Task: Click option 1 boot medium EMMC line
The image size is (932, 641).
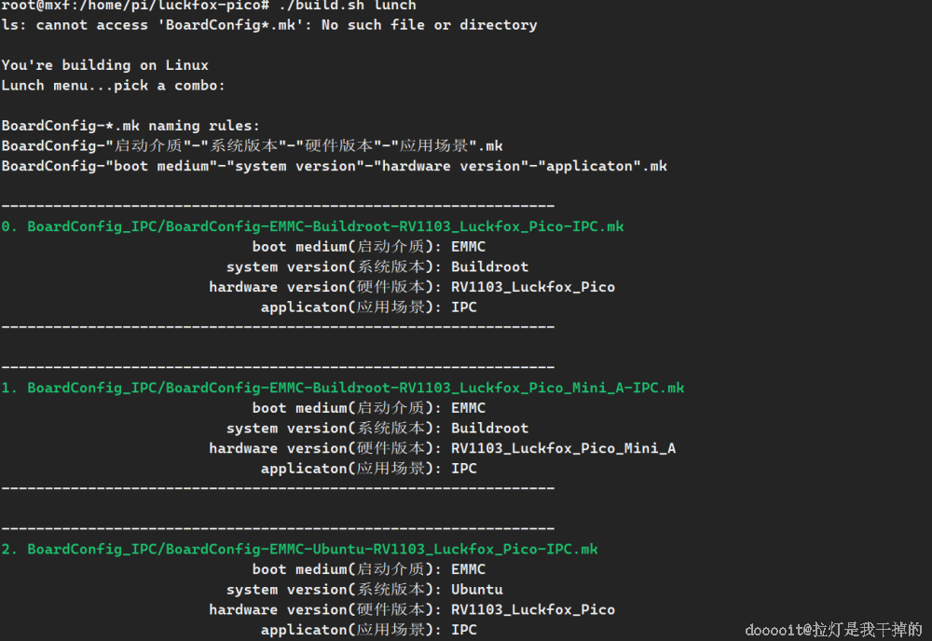Action: pos(368,409)
